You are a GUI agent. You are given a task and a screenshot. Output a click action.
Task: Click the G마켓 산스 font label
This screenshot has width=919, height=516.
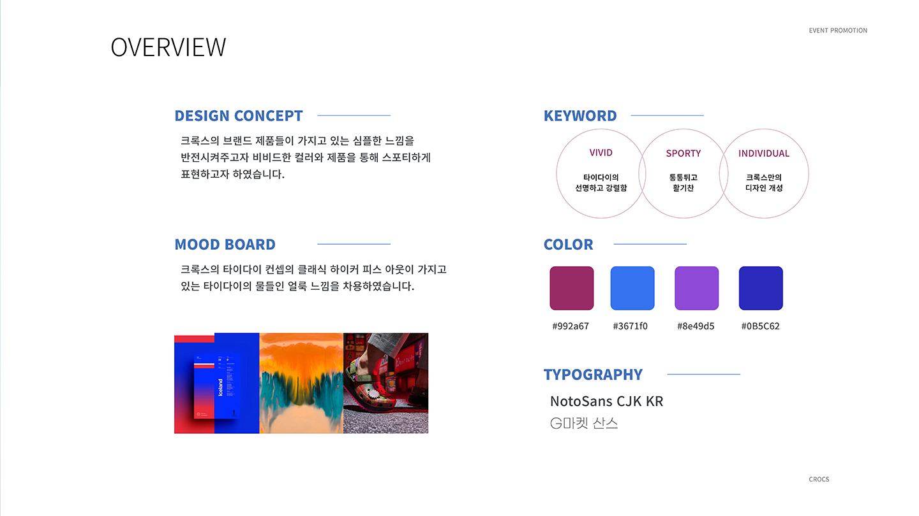(585, 422)
